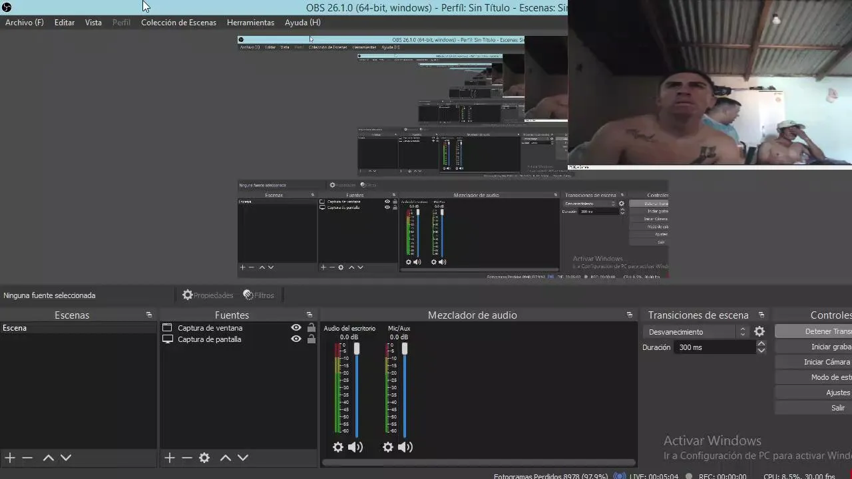Open Audio del escritorio settings gear
Image resolution: width=852 pixels, height=479 pixels.
coord(338,447)
